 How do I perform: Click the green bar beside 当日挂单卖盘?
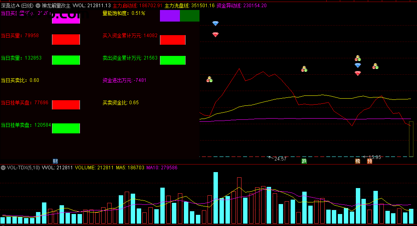click(x=66, y=128)
